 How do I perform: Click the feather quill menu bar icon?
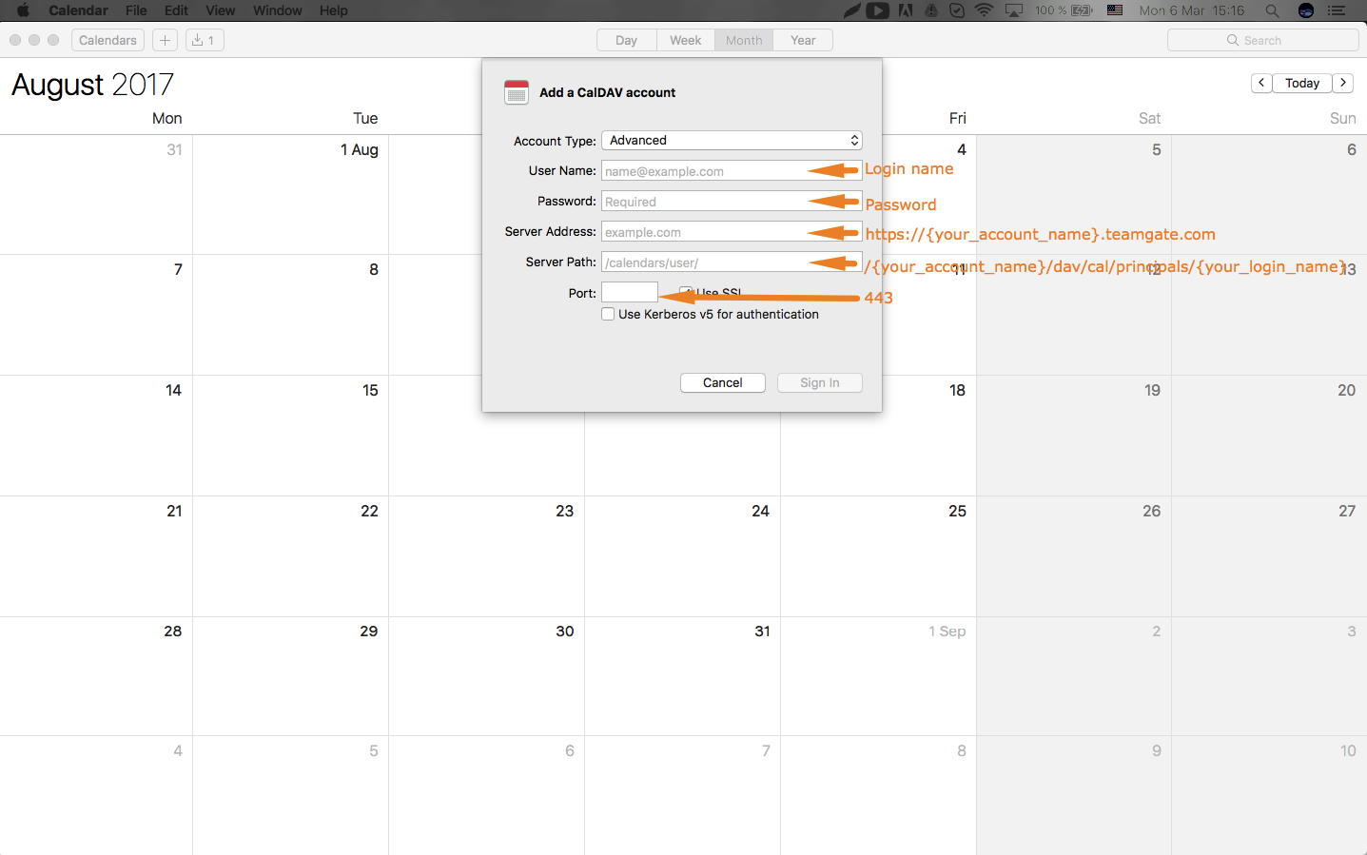851,10
